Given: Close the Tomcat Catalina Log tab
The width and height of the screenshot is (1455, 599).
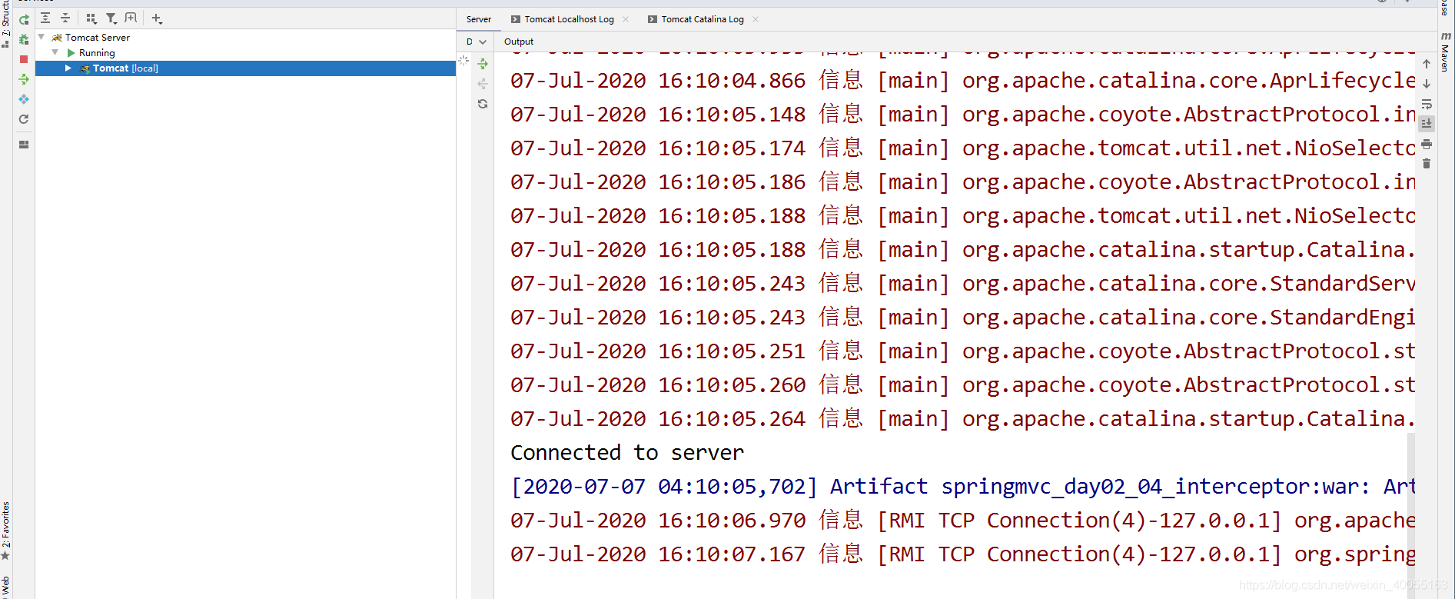Looking at the screenshot, I should click(756, 19).
